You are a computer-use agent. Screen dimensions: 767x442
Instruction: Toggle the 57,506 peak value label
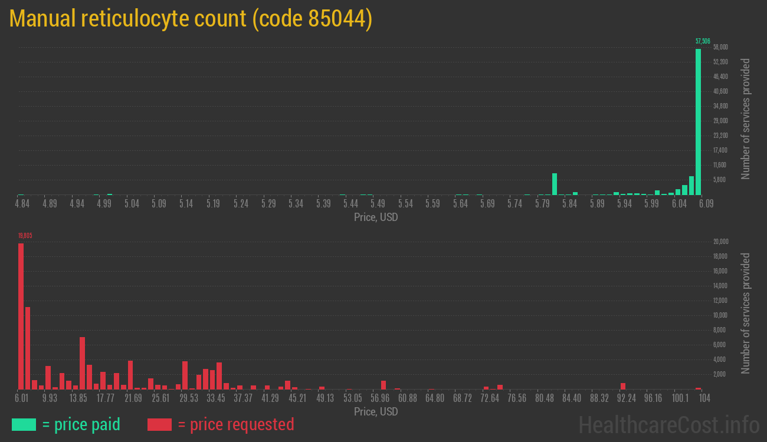click(702, 41)
